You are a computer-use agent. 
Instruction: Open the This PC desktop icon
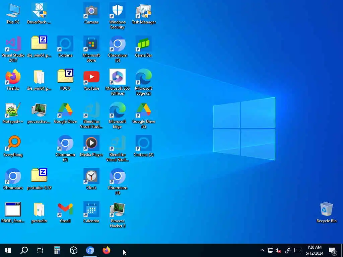click(13, 13)
